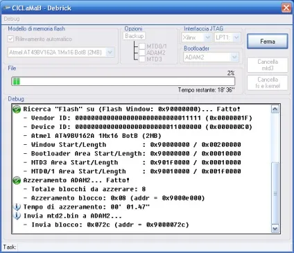Click the Cancella mtd3 button
The width and height of the screenshot is (294, 253).
coord(268,65)
